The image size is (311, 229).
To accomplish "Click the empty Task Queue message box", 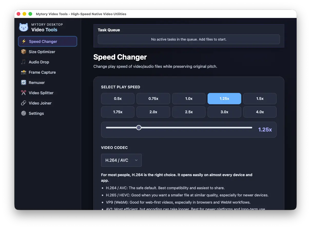I will coord(189,39).
